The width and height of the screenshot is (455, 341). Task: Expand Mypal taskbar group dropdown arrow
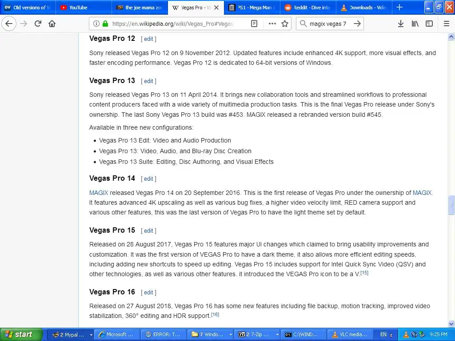pos(91,335)
